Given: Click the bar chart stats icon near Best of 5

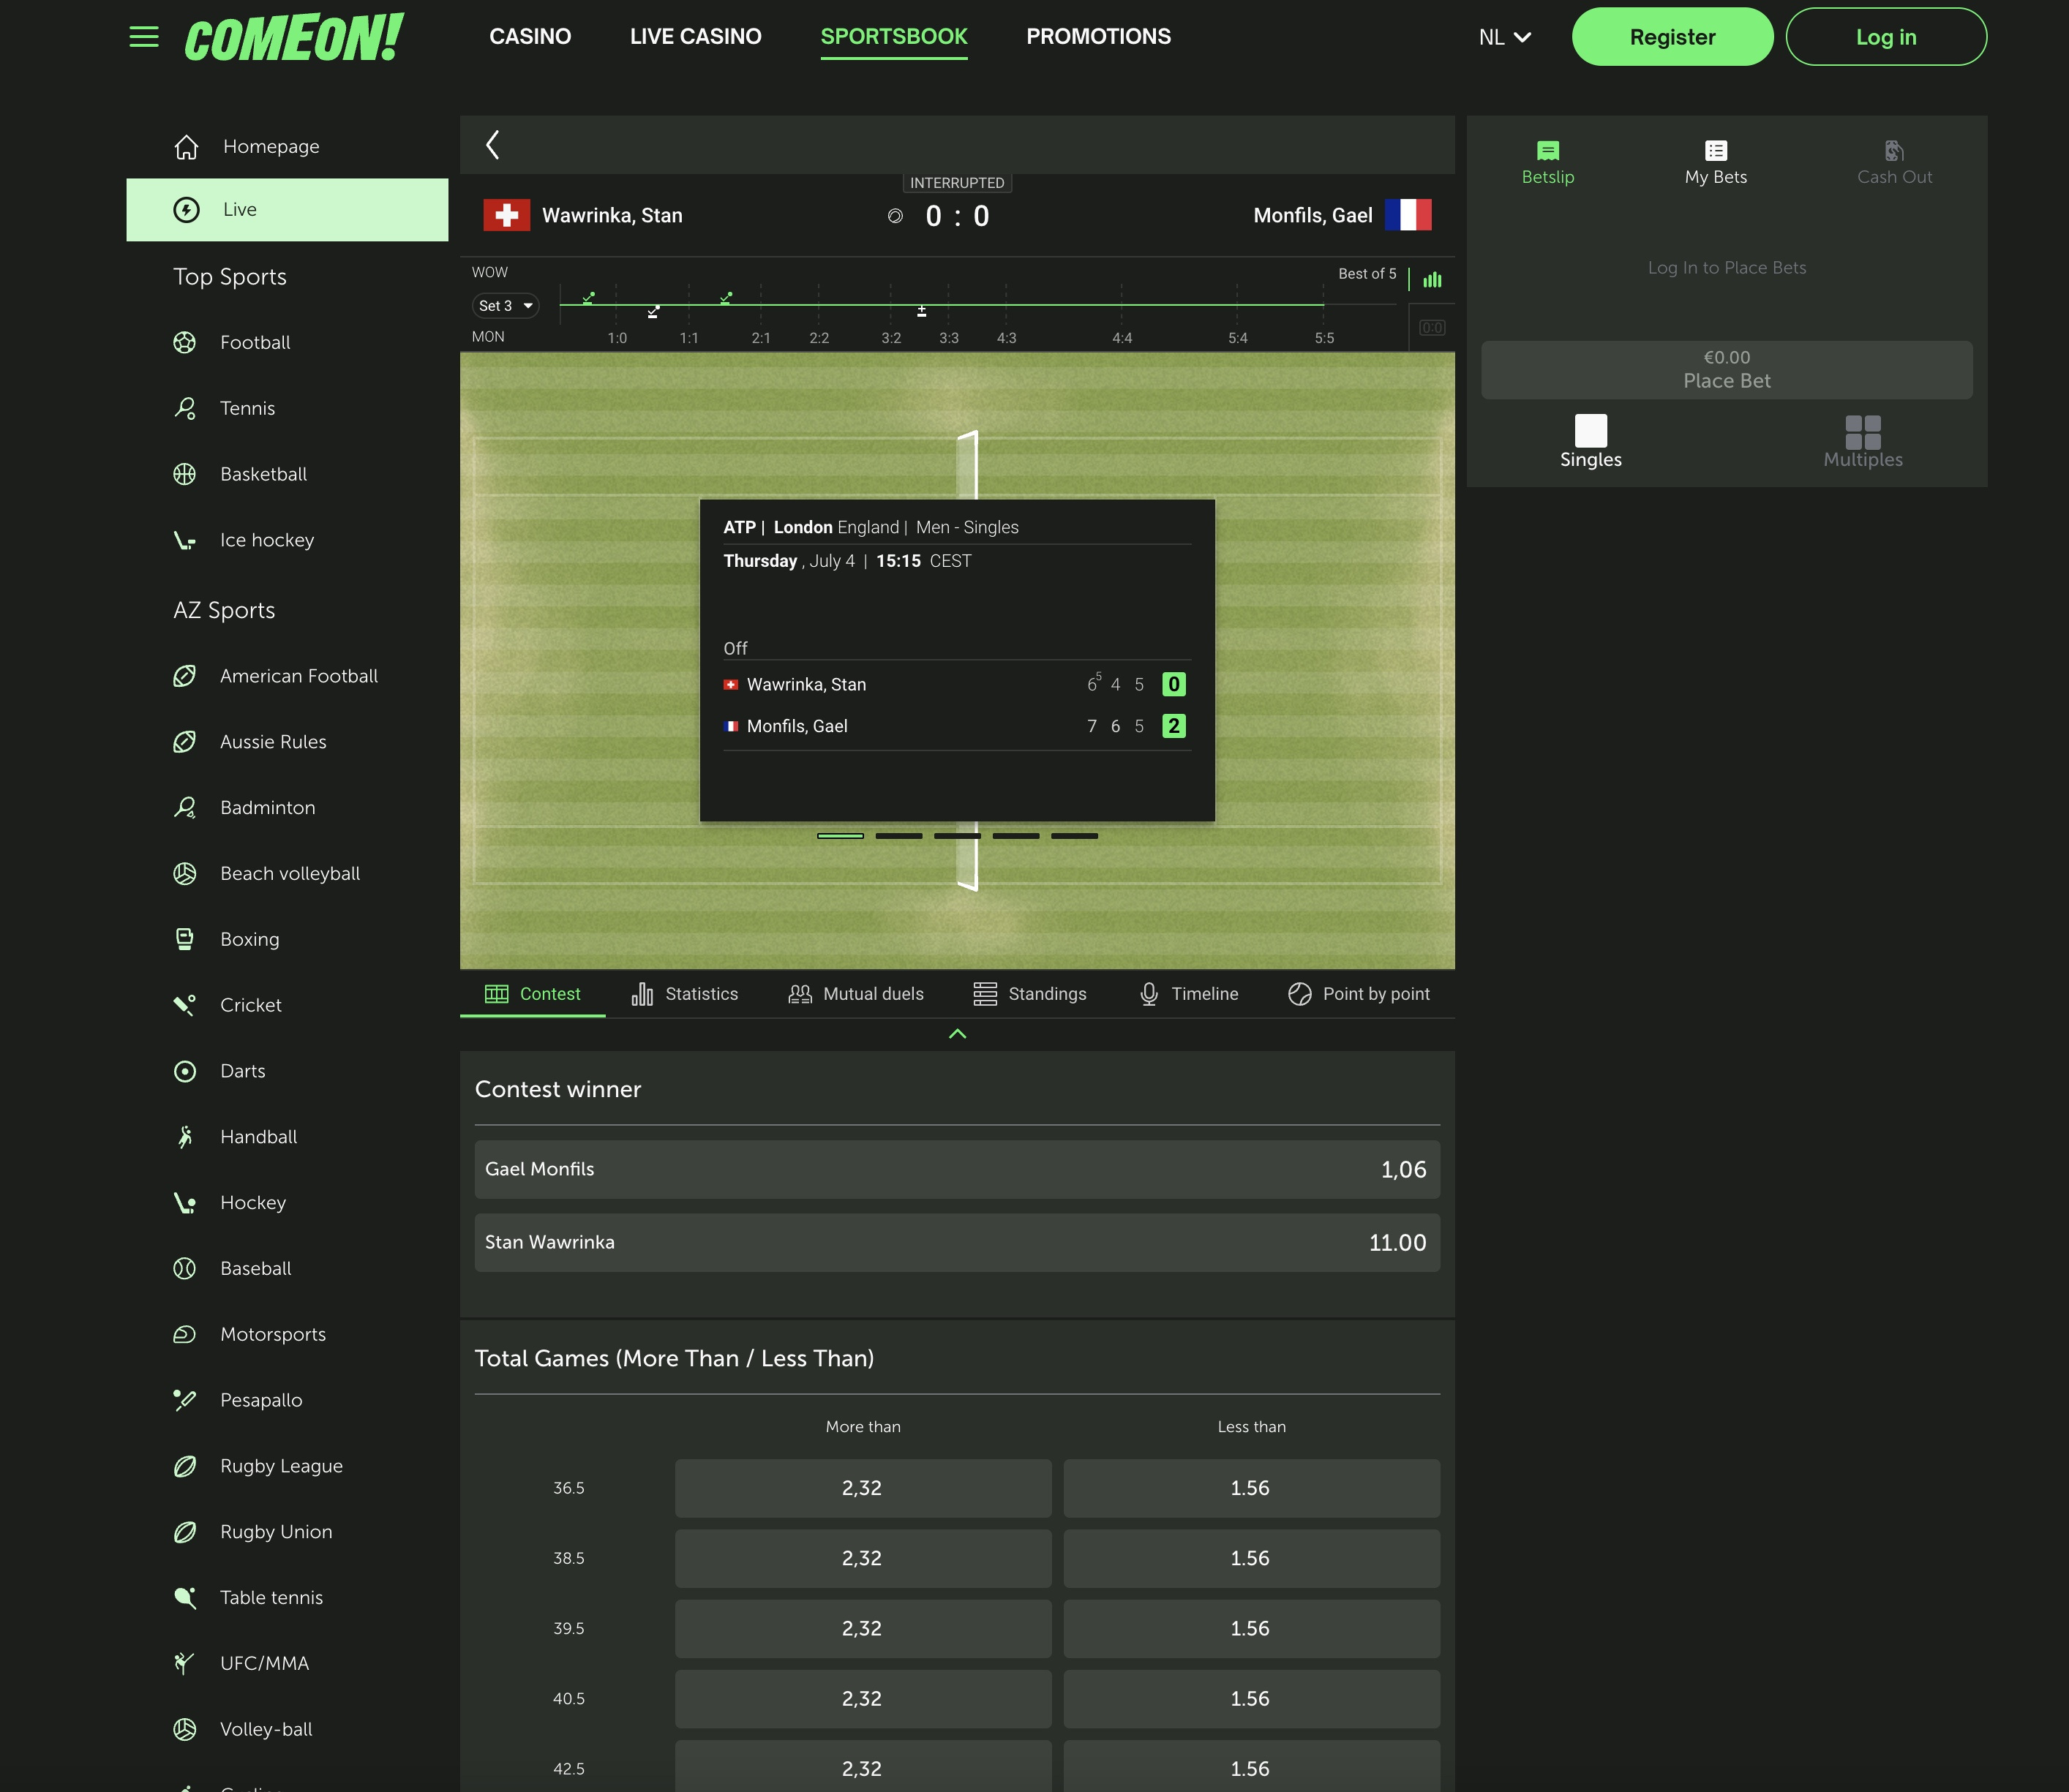Looking at the screenshot, I should pos(1432,280).
